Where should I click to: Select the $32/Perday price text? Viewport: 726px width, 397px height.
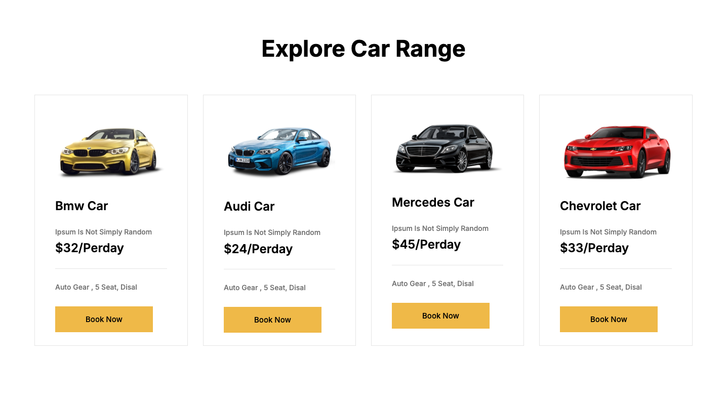tap(90, 248)
